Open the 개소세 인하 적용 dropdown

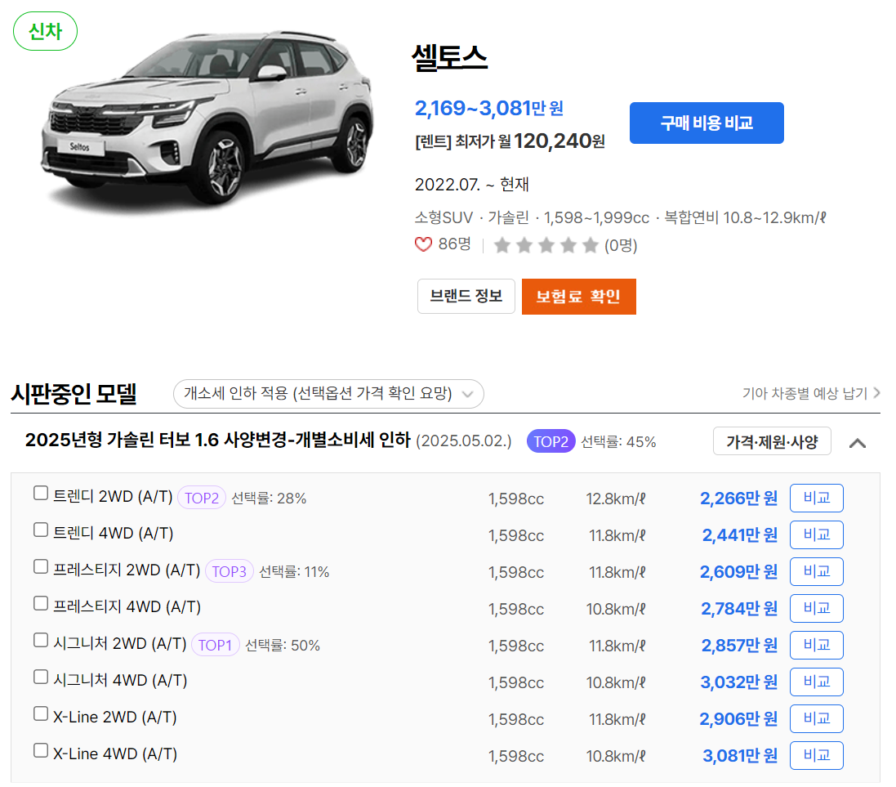[328, 394]
